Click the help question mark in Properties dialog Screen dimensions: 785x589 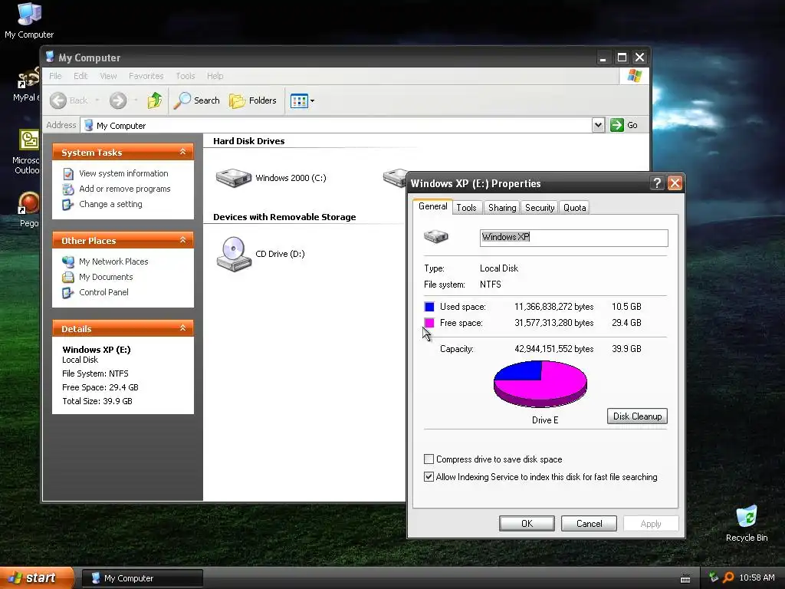point(657,183)
